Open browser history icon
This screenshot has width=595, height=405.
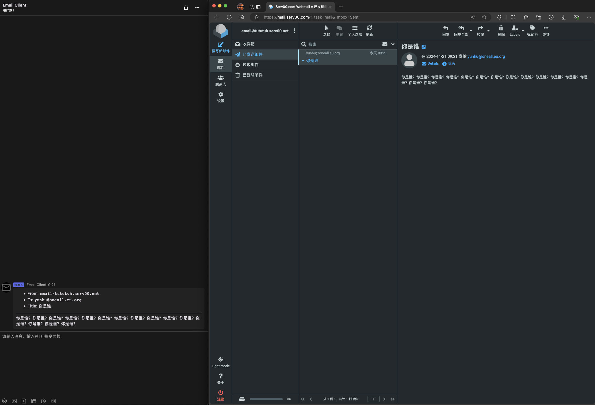click(551, 17)
